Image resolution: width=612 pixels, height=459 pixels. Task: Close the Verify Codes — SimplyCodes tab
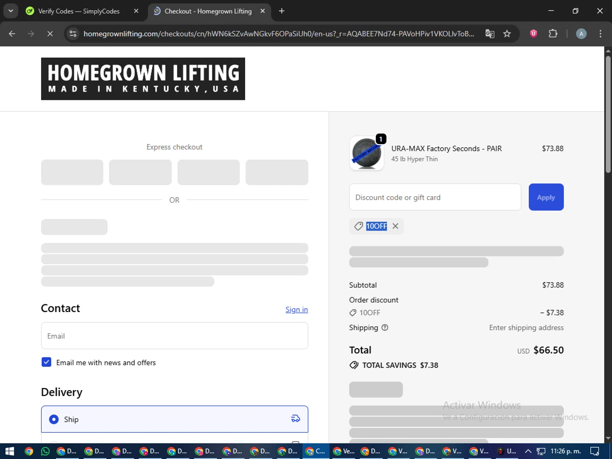[x=136, y=11]
